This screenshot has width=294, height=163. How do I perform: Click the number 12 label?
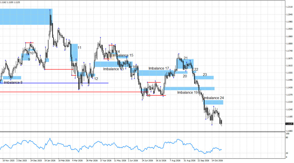[x=96, y=79]
